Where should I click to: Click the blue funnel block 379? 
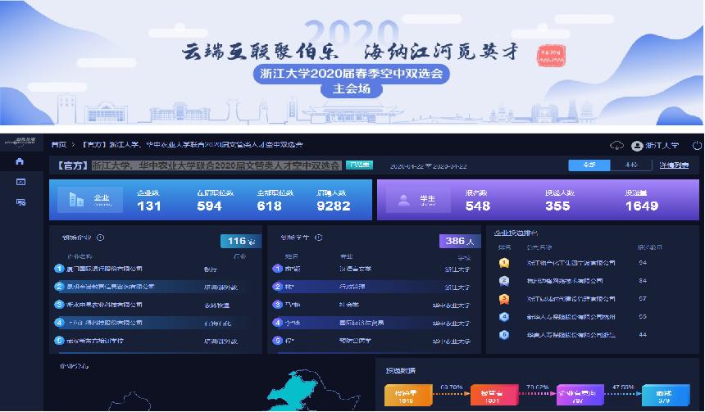point(664,396)
